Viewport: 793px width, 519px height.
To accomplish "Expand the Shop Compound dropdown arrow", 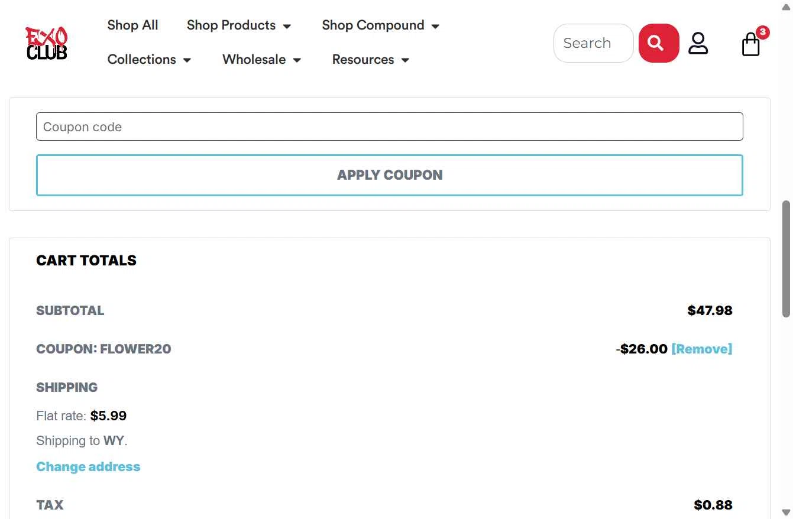I will pyautogui.click(x=435, y=26).
